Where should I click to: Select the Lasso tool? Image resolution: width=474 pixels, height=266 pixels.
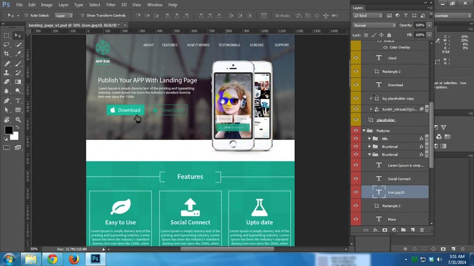tap(6, 45)
